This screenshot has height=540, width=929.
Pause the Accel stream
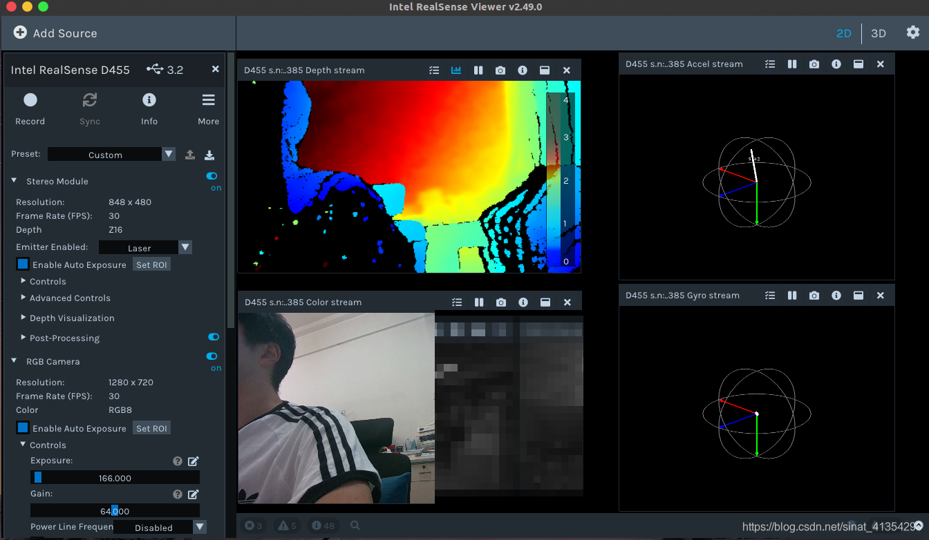pos(792,64)
